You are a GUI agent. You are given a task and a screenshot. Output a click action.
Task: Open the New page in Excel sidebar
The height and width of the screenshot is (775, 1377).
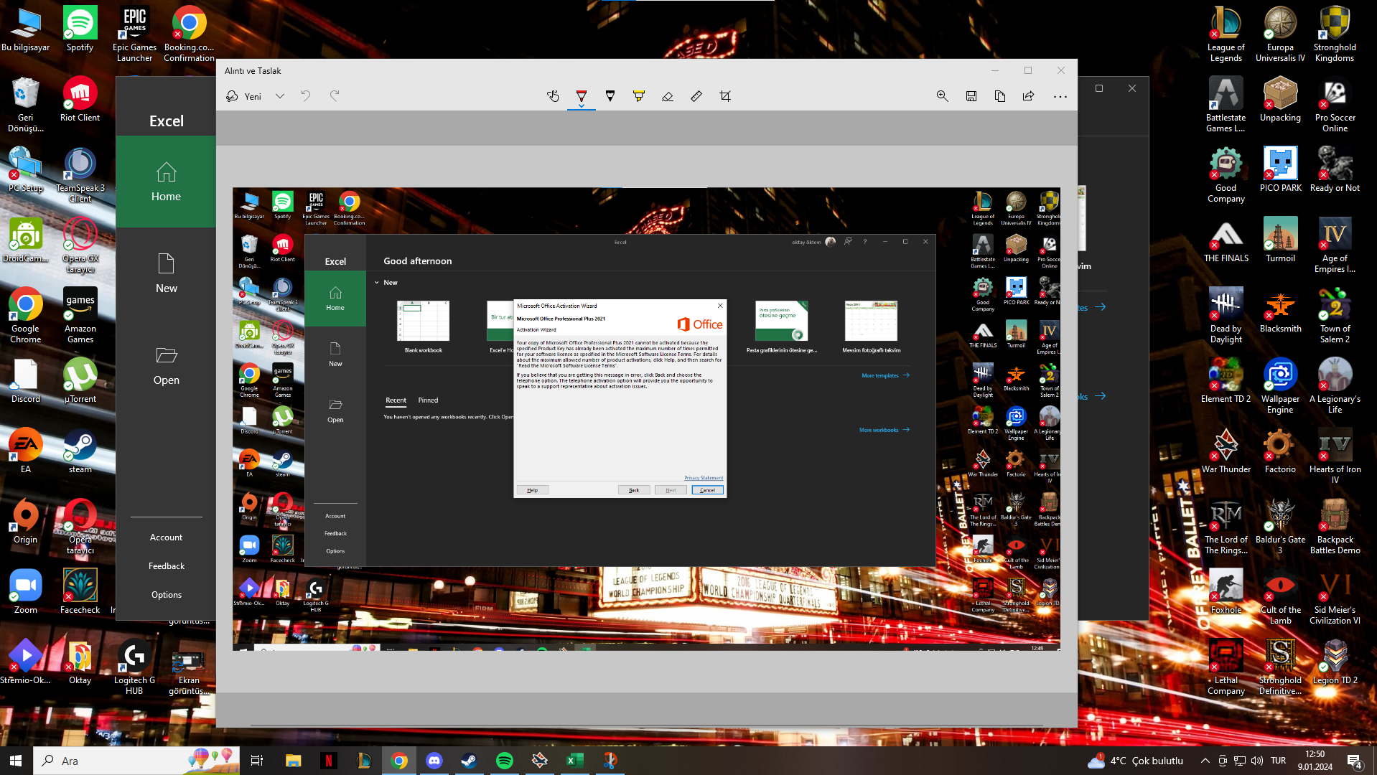tap(166, 273)
